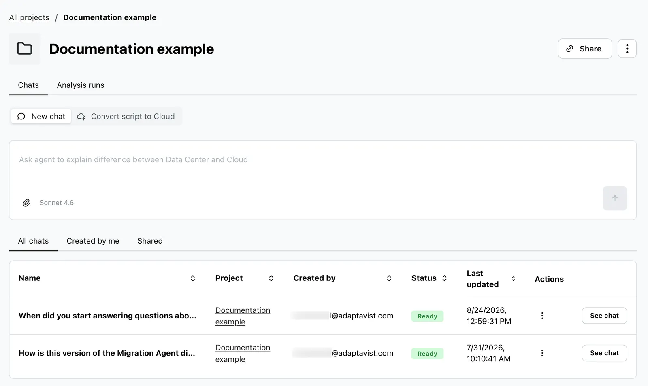Viewport: 648px width, 386px height.
Task: See chat for 'When did you start answering'
Action: (x=604, y=316)
